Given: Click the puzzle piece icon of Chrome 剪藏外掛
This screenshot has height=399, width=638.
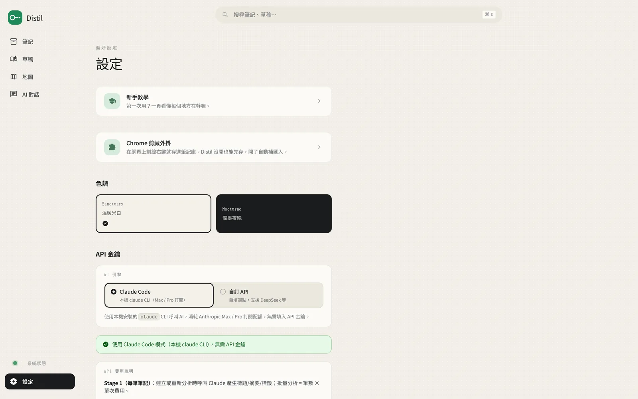Looking at the screenshot, I should coord(112,147).
